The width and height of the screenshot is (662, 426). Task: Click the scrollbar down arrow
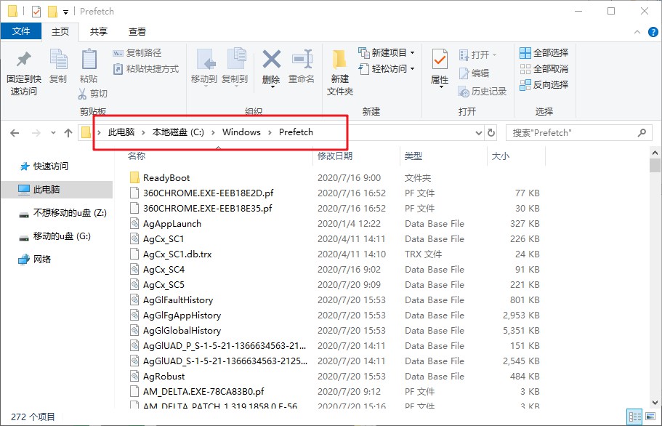[655, 402]
